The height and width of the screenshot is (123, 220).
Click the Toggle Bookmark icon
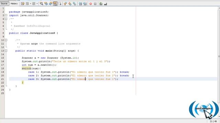coord(75,4)
